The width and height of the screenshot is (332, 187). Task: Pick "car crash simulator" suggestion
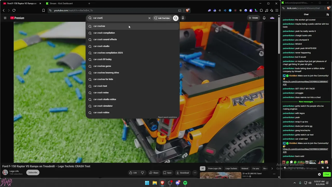pos(133,106)
